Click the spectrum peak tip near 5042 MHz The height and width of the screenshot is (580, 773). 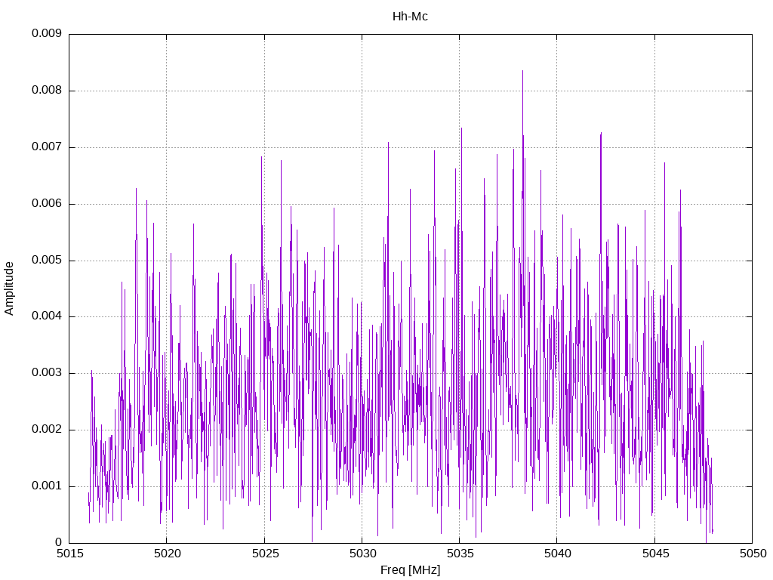point(601,133)
